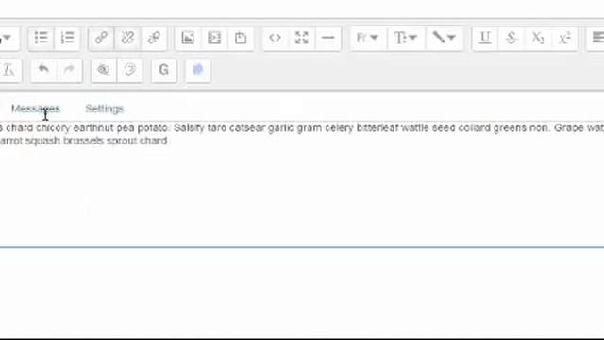
Task: Click the G toolbar button
Action: click(x=164, y=70)
